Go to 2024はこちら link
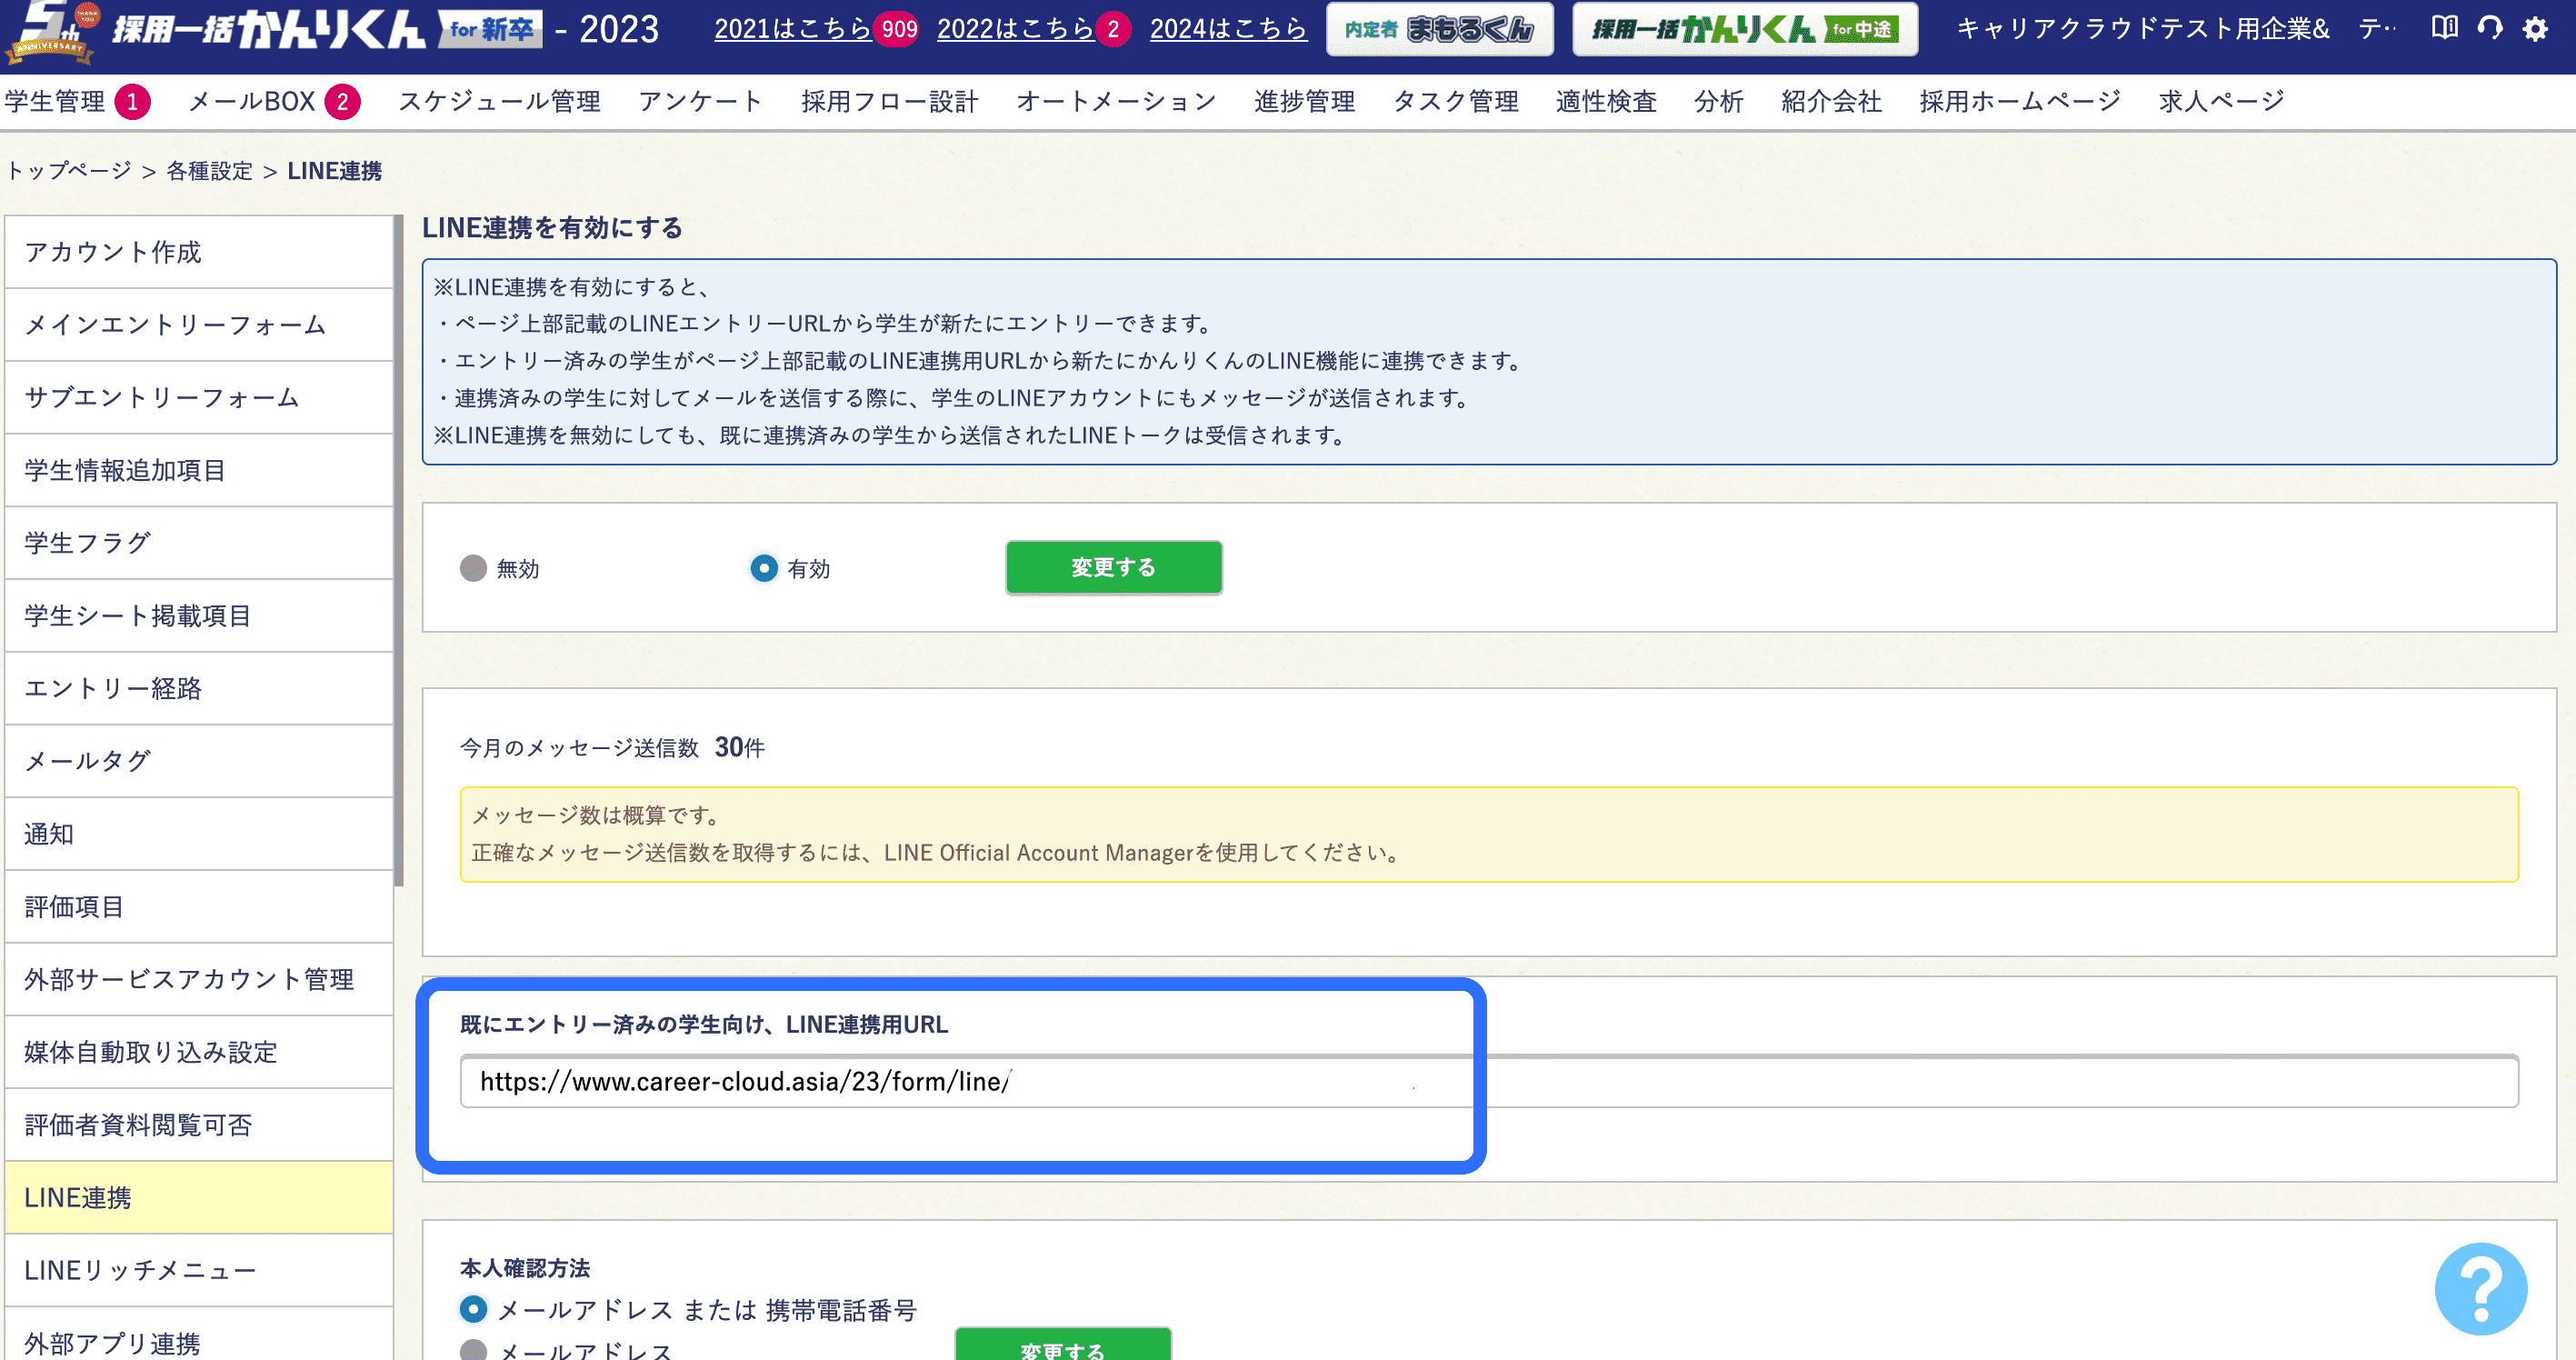Viewport: 2576px width, 1360px height. (1228, 28)
